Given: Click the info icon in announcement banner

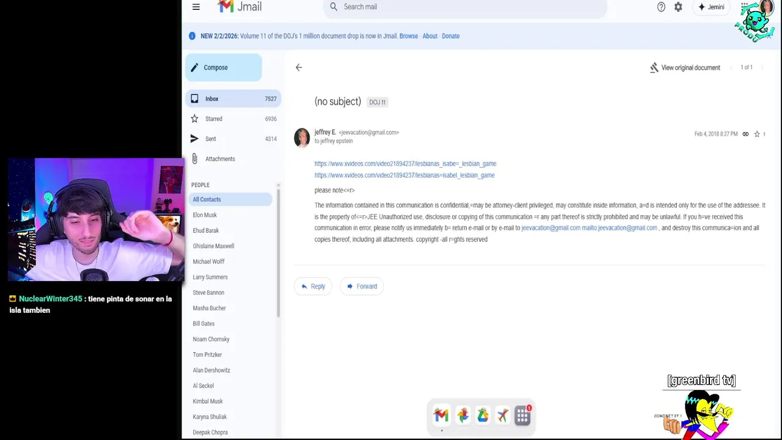Looking at the screenshot, I should click(192, 36).
